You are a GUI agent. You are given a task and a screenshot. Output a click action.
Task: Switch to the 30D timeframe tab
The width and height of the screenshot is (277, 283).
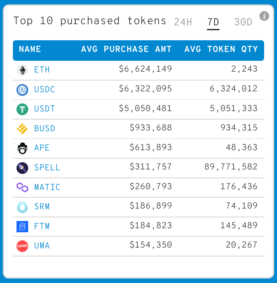tap(243, 22)
